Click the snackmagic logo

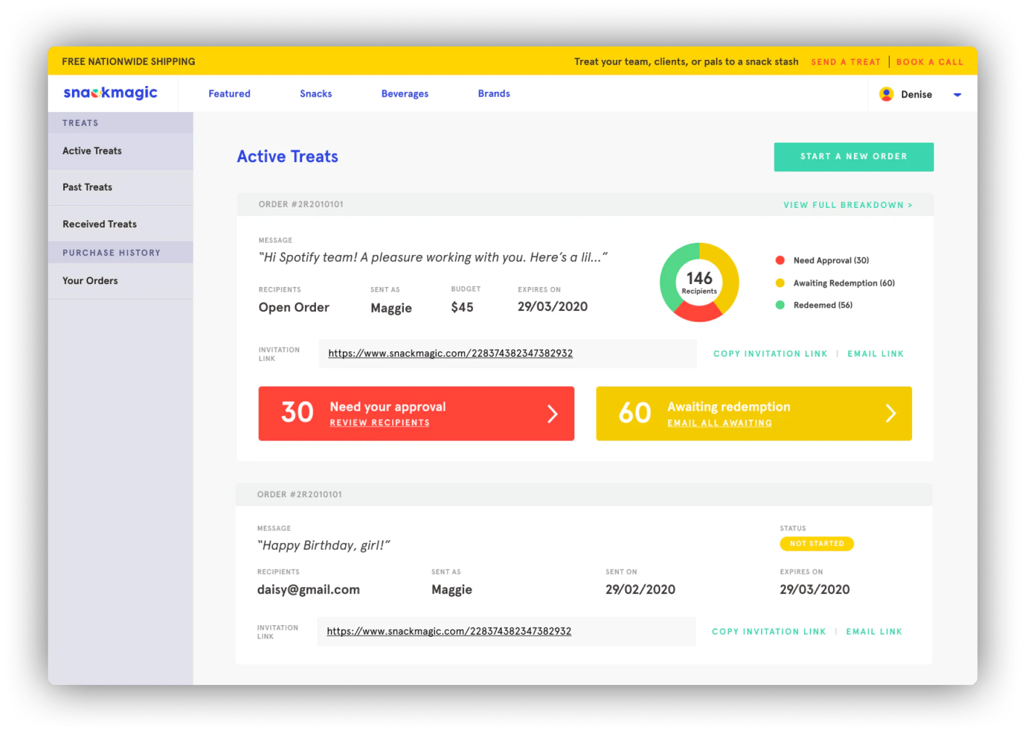point(110,93)
